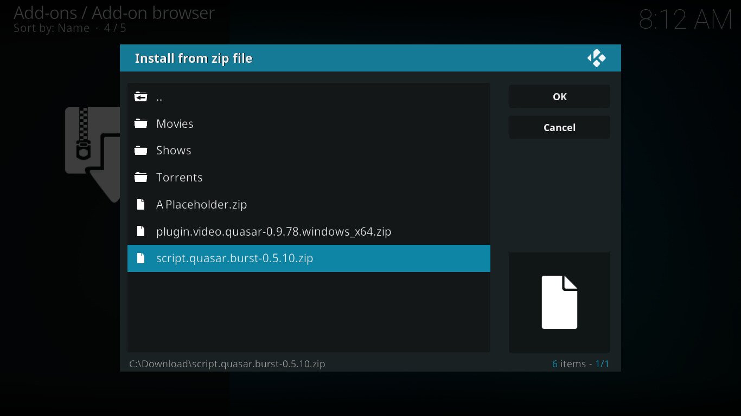
Task: Click the A Placeholder.zip file icon
Action: 141,204
